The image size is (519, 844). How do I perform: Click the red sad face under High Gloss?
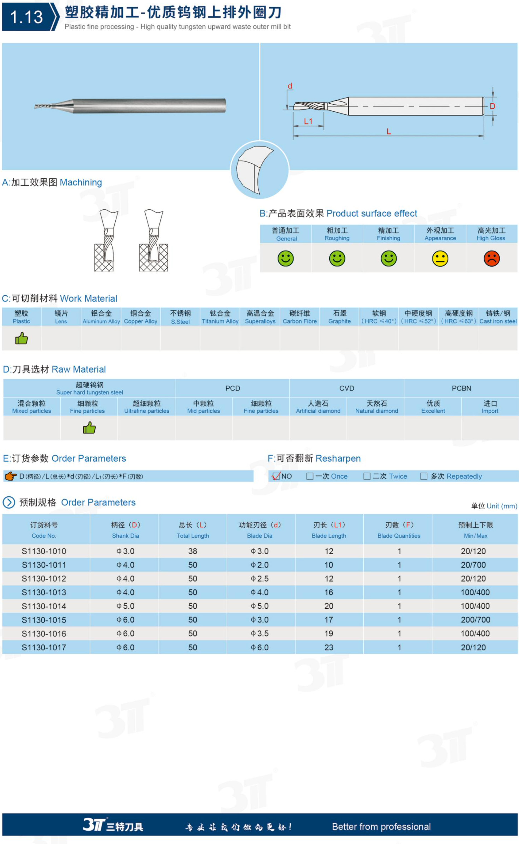[x=492, y=258]
